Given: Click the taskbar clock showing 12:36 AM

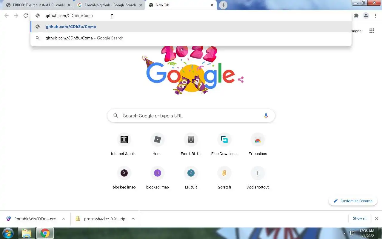Looking at the screenshot, I should [x=367, y=233].
